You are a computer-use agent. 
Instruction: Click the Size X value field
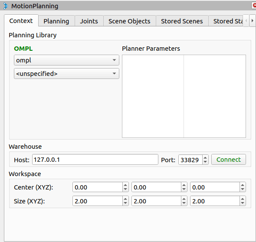click(x=98, y=201)
